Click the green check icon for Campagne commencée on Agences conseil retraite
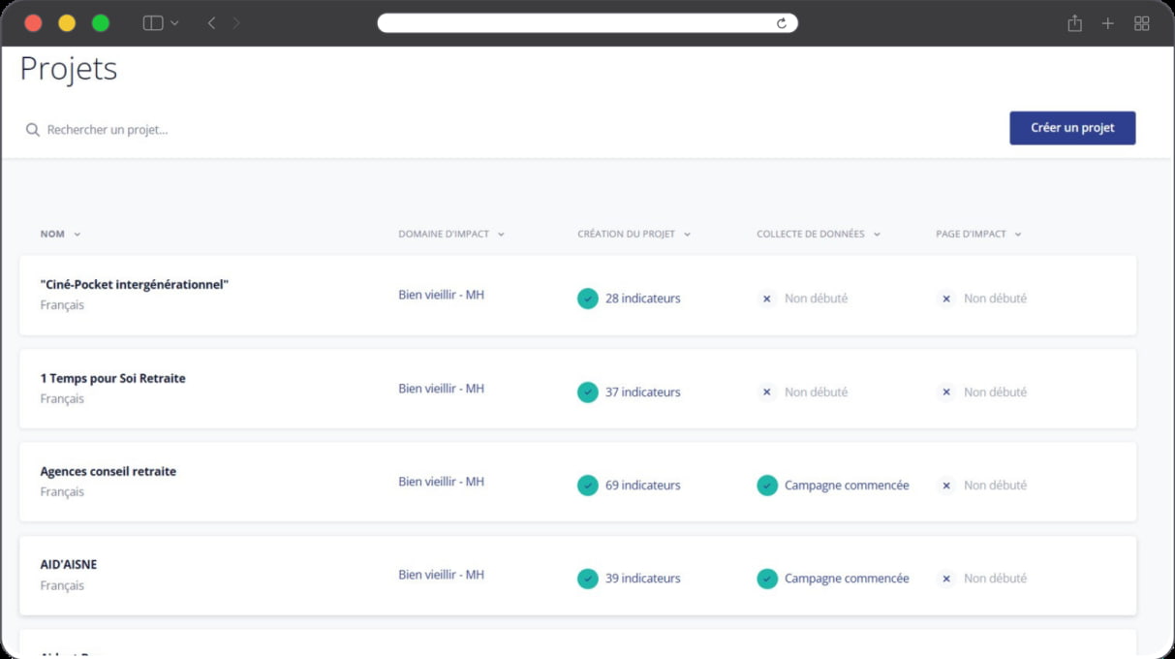This screenshot has width=1175, height=659. coord(767,485)
